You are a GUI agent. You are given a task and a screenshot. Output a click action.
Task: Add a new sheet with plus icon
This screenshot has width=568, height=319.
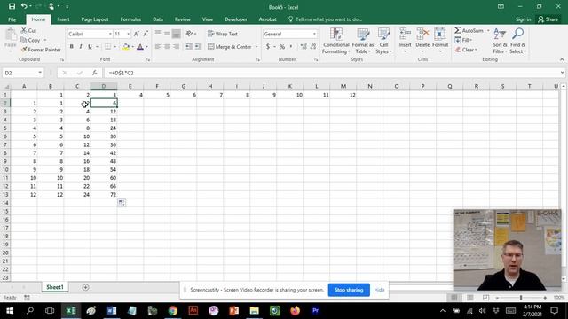click(85, 287)
